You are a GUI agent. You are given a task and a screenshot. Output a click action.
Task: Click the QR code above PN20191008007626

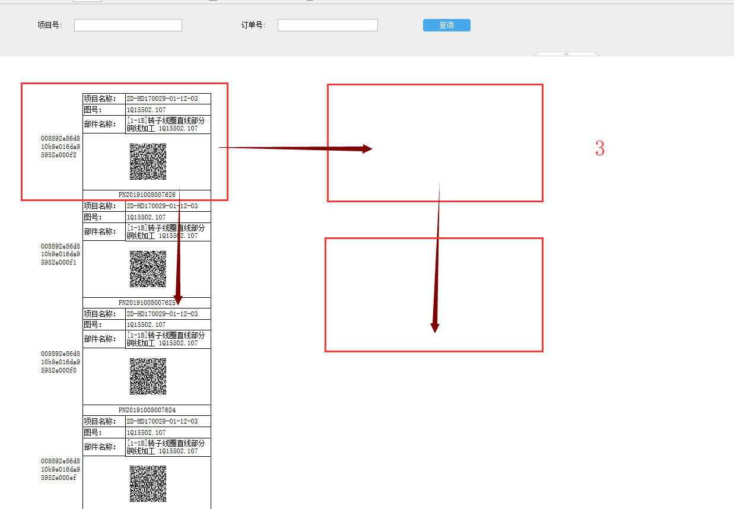(148, 161)
